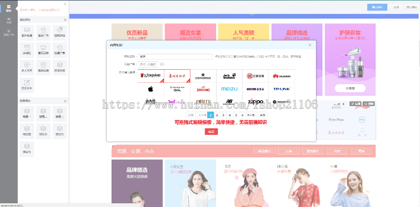Open the 弹出广告 section in left nav

coord(9,33)
